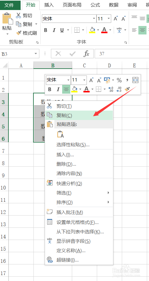
Task: Open the ribbon font color dropdown arrow
Action: (x=110, y=30)
